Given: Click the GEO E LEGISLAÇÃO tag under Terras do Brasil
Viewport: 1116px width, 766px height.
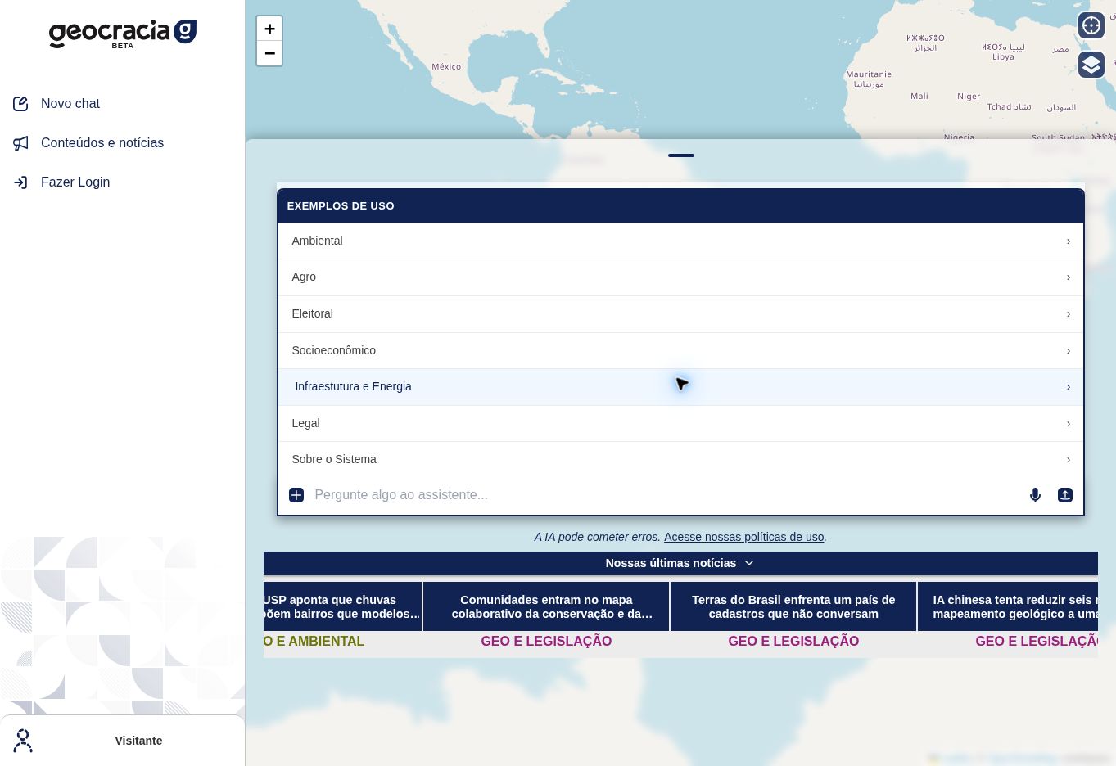Looking at the screenshot, I should (x=793, y=642).
